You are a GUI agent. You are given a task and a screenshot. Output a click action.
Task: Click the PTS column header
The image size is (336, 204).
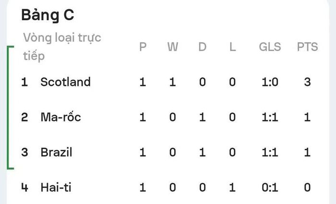click(x=307, y=47)
